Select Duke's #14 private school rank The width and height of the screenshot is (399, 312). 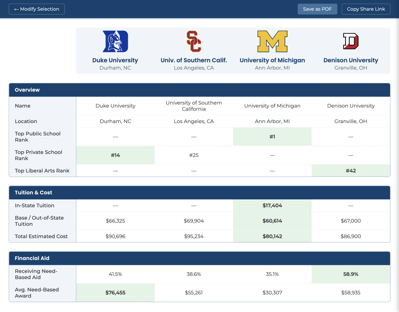click(x=115, y=155)
